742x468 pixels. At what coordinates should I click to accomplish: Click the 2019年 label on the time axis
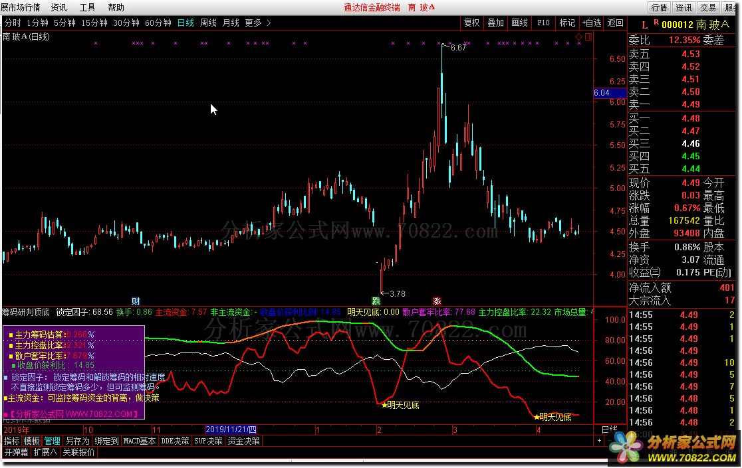[x=17, y=430]
